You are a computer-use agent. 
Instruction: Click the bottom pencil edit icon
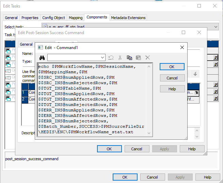click(216, 98)
